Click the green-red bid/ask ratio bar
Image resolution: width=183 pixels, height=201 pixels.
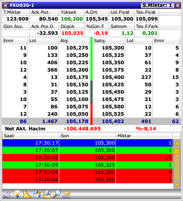[91, 81]
